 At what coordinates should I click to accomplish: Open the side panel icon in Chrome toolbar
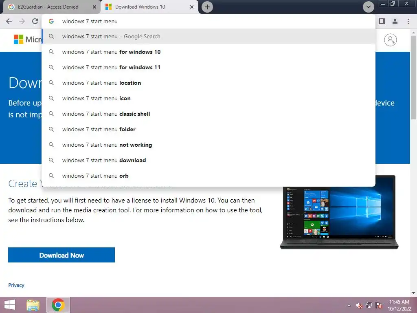[382, 21]
